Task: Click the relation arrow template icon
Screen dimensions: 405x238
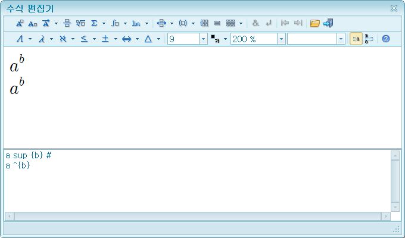Action: [x=161, y=23]
